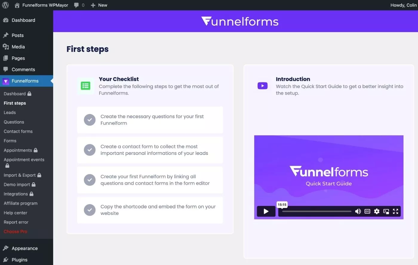This screenshot has height=265, width=418.
Task: Enable picture-in-picture on the video
Action: click(x=386, y=212)
